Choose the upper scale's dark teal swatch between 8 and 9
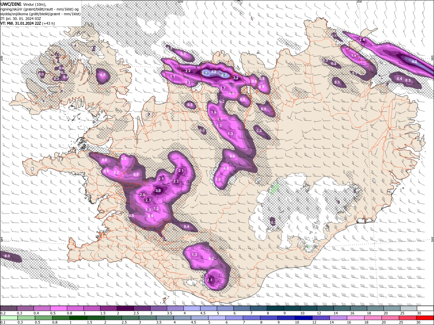 click(x=275, y=308)
